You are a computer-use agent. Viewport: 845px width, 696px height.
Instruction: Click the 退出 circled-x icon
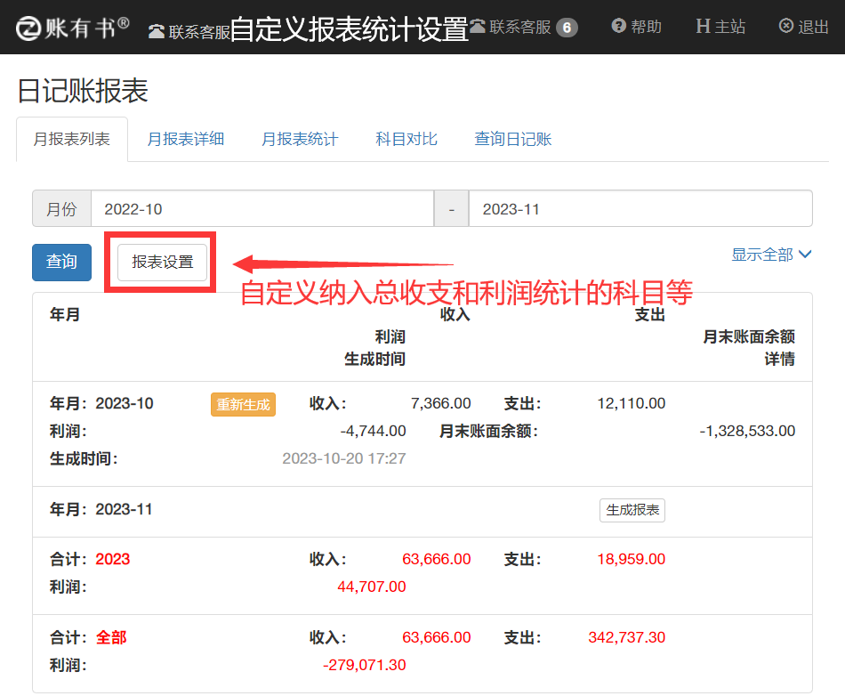[x=785, y=27]
